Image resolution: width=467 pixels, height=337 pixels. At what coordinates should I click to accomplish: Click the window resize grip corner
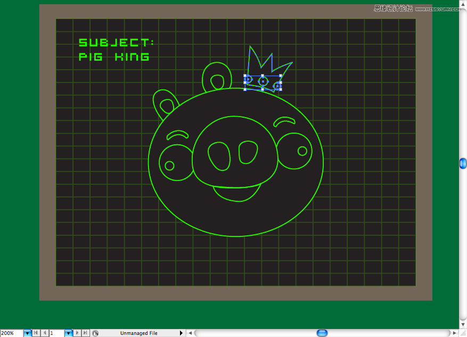pos(463,333)
